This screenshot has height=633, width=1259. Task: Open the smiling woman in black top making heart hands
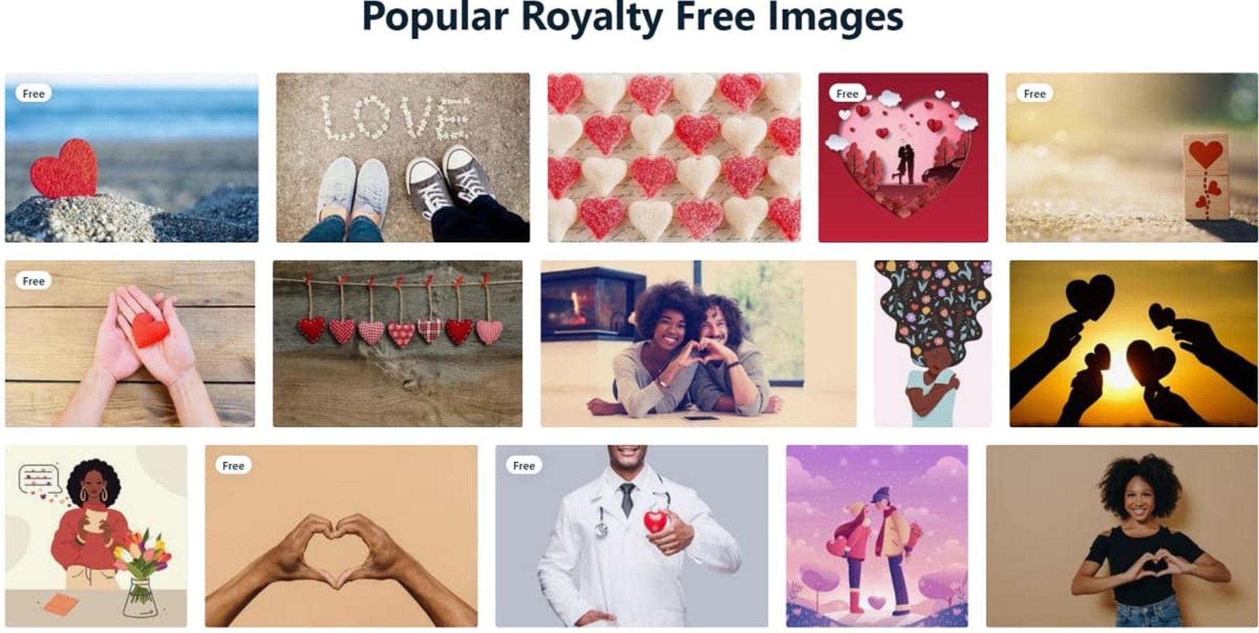coord(1122,536)
